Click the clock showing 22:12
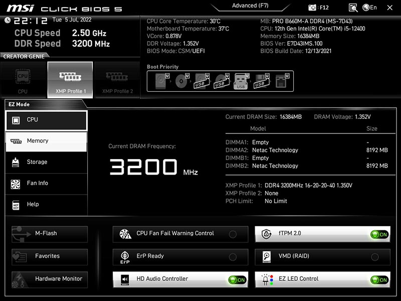 click(31, 21)
